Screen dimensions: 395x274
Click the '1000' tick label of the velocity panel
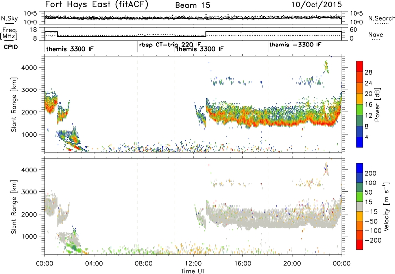point(29,236)
